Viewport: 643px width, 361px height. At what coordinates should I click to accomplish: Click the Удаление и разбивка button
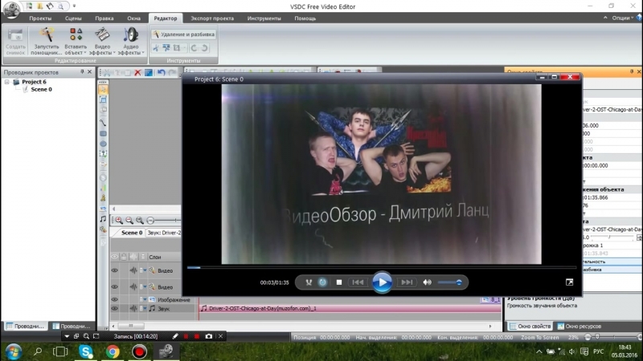pos(182,34)
